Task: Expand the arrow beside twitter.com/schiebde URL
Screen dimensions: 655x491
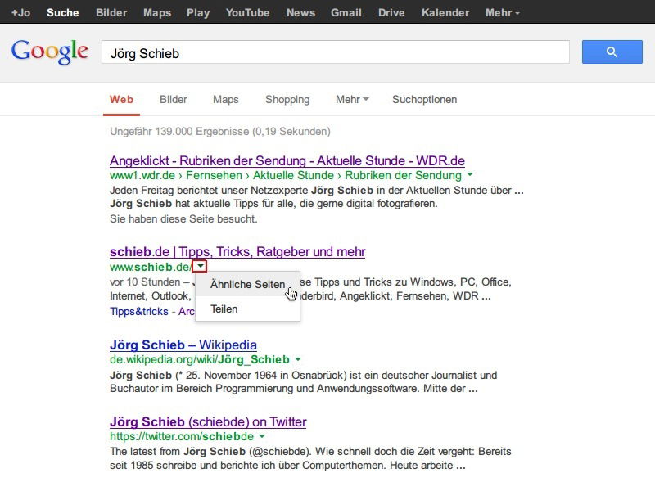Action: tap(262, 436)
